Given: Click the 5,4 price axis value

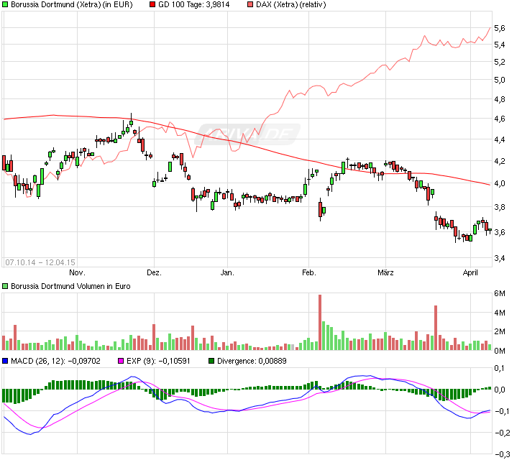Looking at the screenshot, I should pos(500,45).
